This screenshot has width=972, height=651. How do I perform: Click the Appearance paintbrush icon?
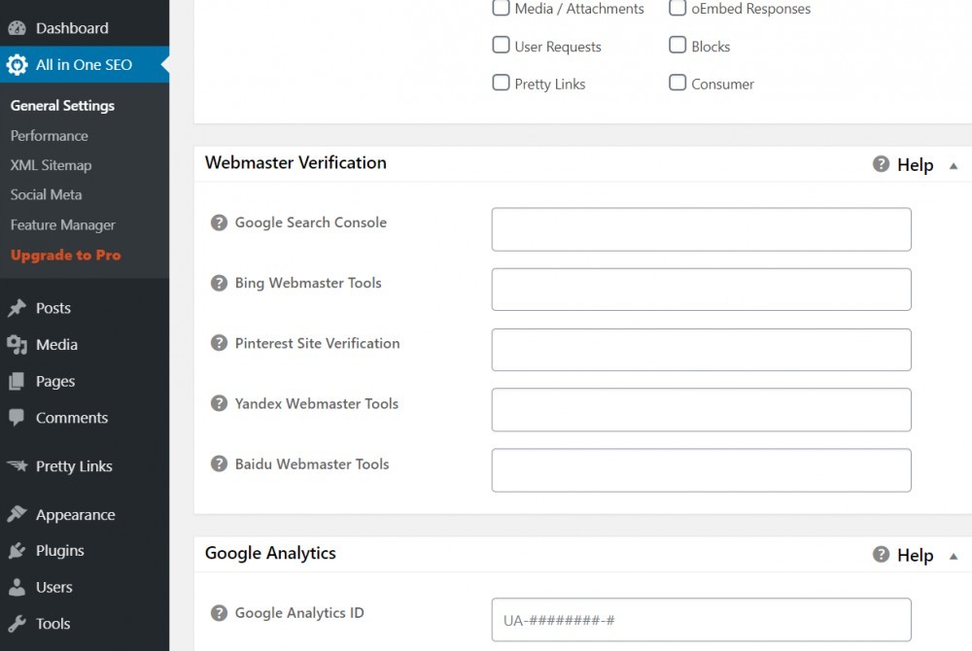(17, 514)
